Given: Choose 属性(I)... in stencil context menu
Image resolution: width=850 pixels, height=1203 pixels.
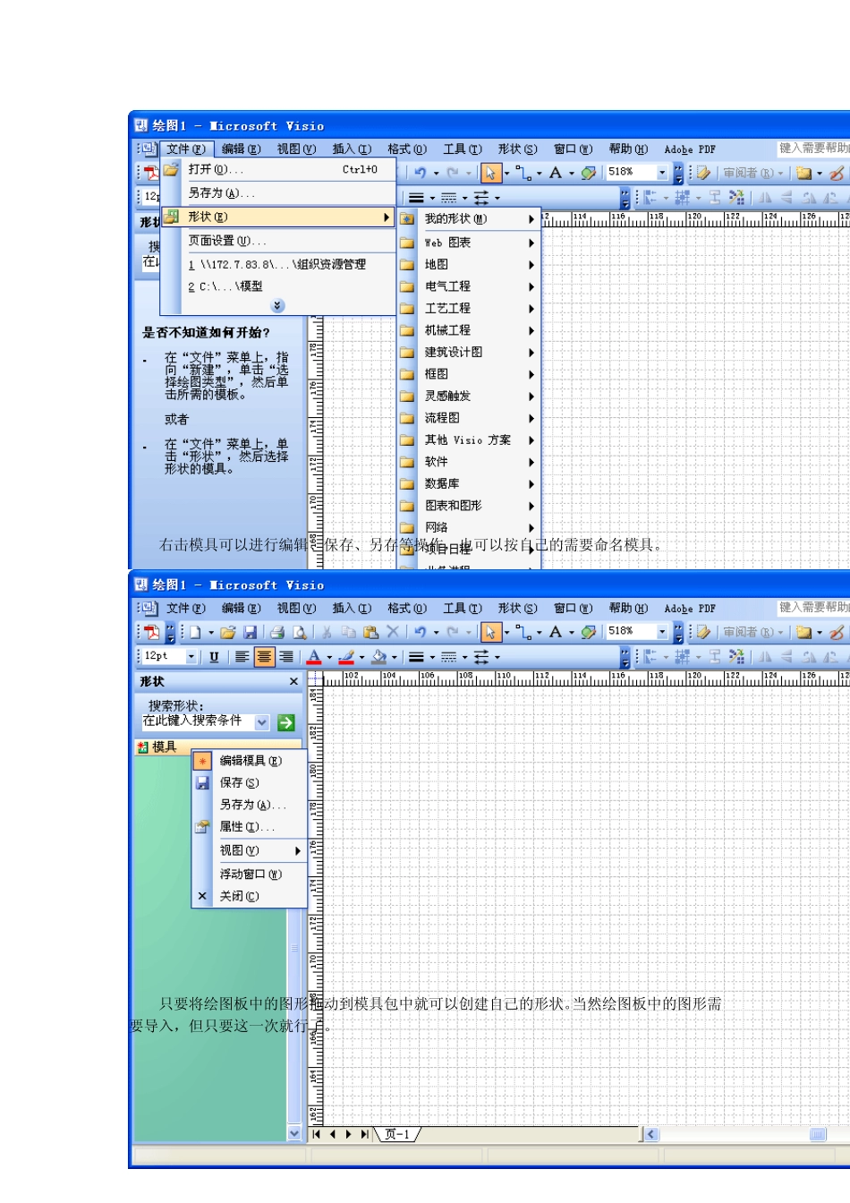Looking at the screenshot, I should (x=250, y=827).
